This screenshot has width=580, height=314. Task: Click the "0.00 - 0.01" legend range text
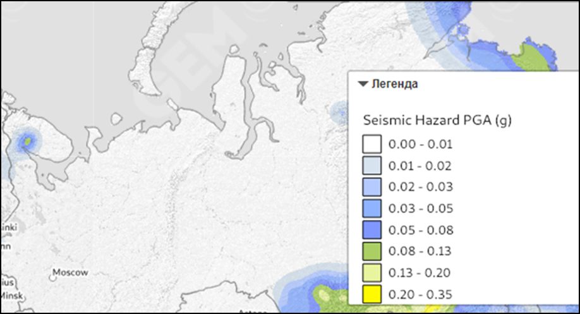click(x=420, y=144)
